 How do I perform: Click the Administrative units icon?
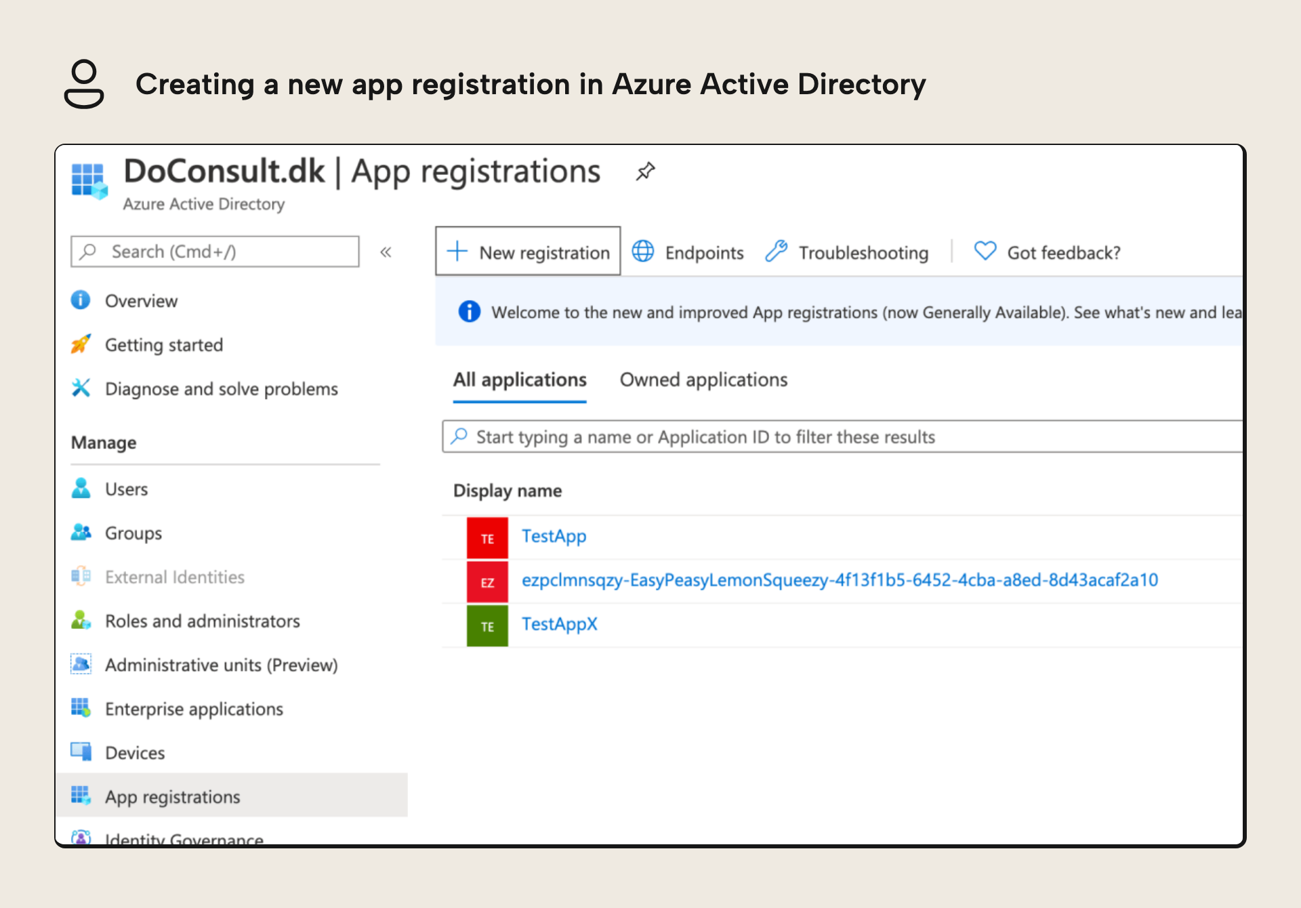(x=81, y=664)
